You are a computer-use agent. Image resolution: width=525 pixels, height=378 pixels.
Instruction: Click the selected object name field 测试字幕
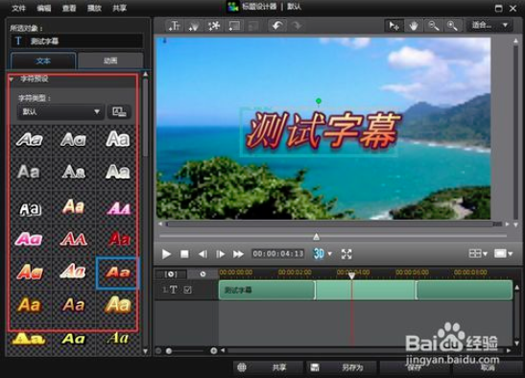[x=77, y=41]
